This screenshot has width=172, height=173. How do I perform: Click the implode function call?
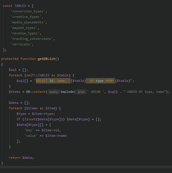click(x=67, y=92)
